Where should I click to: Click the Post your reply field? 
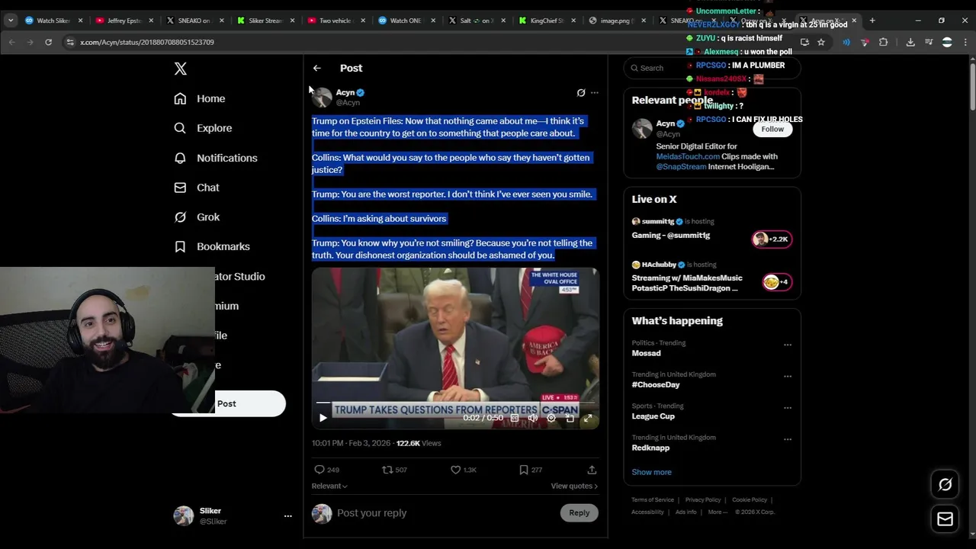click(446, 513)
